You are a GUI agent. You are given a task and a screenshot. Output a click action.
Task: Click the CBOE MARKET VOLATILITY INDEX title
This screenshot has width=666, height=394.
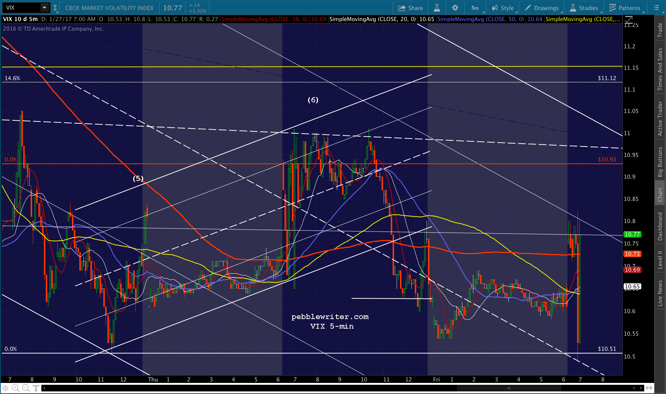tap(109, 8)
